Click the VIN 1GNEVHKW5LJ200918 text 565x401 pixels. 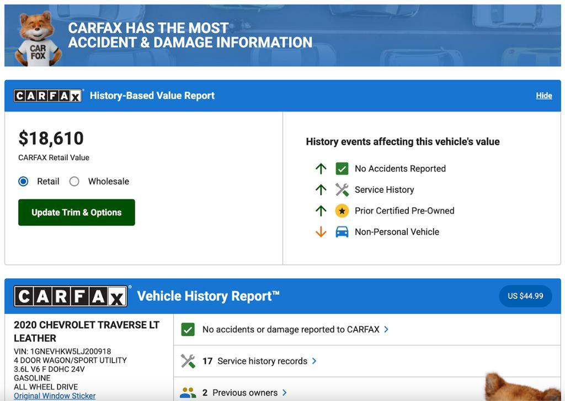62,351
